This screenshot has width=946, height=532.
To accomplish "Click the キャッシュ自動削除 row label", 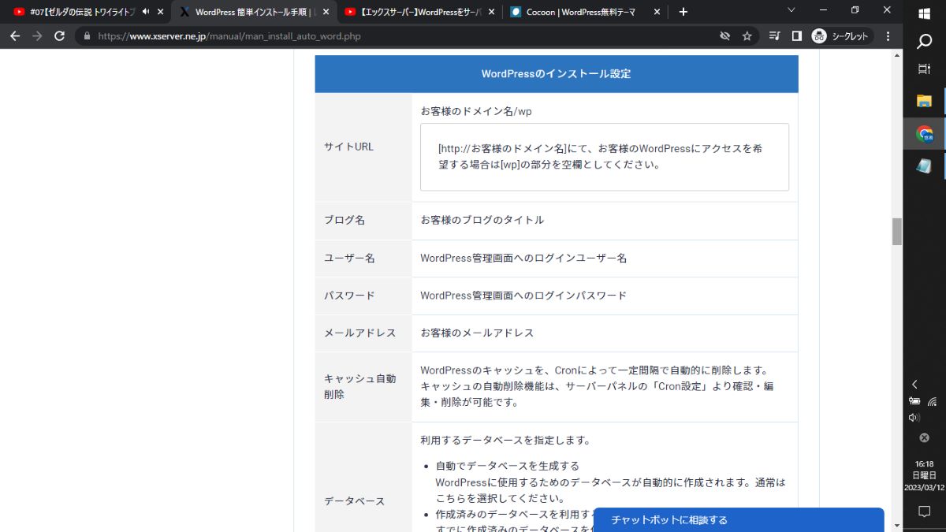I will click(360, 386).
